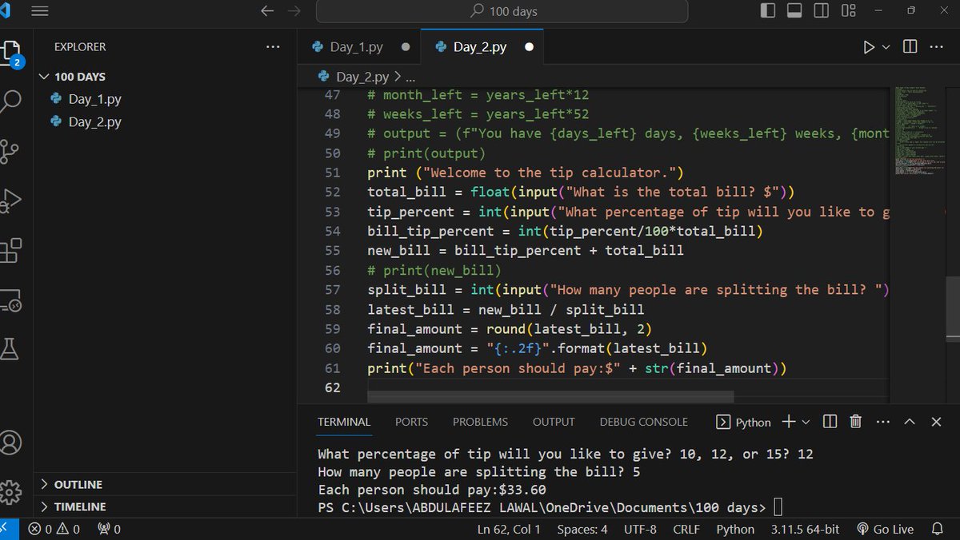The height and width of the screenshot is (540, 960).
Task: Open the hamburger application menu
Action: tap(39, 11)
